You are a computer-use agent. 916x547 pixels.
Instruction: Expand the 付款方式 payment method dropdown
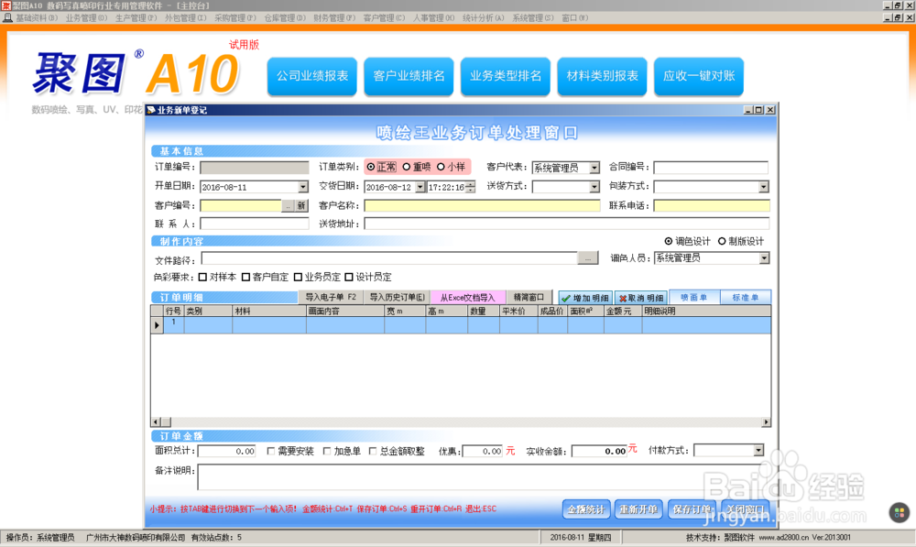point(760,450)
